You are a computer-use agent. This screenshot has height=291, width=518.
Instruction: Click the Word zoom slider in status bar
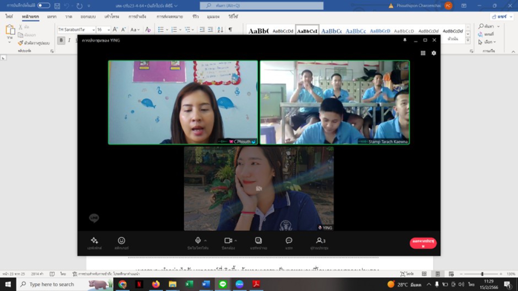coord(482,274)
